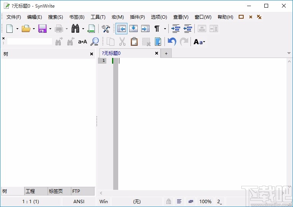Viewport: 293px width, 207px height.
Task: Click Find next binoculars icon
Action: [x=59, y=42]
